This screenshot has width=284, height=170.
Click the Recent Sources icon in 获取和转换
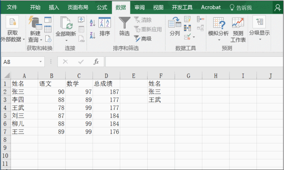coord(48,39)
